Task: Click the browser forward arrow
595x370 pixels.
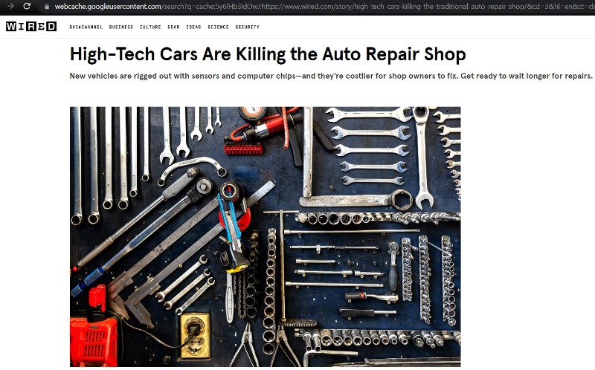Action: point(10,6)
